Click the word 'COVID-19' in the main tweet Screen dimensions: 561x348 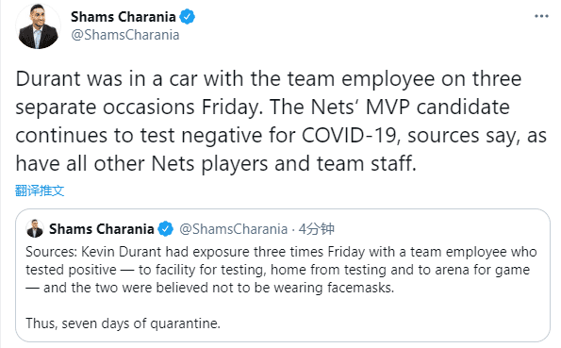click(x=349, y=136)
